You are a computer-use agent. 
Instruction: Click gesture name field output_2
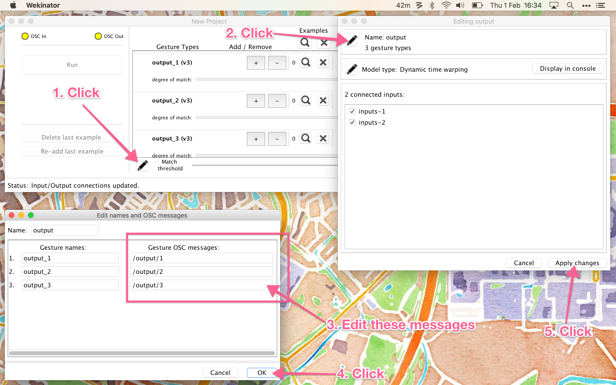coord(70,271)
